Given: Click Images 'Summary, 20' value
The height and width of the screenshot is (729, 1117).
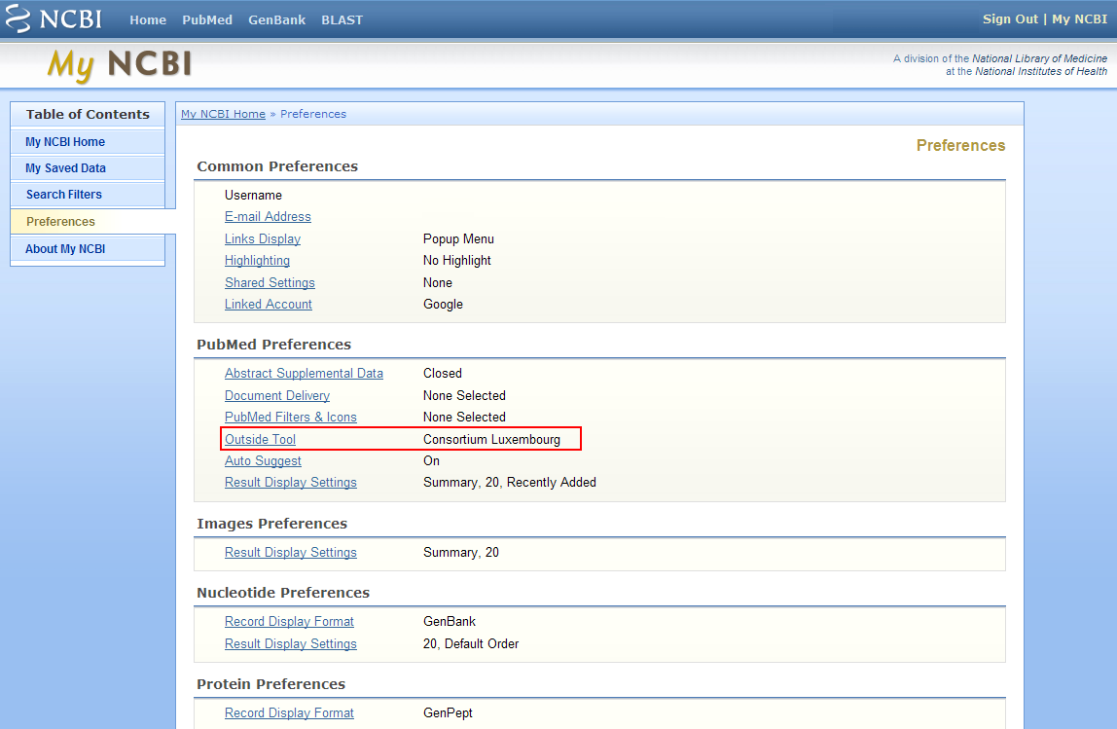Looking at the screenshot, I should pos(461,552).
